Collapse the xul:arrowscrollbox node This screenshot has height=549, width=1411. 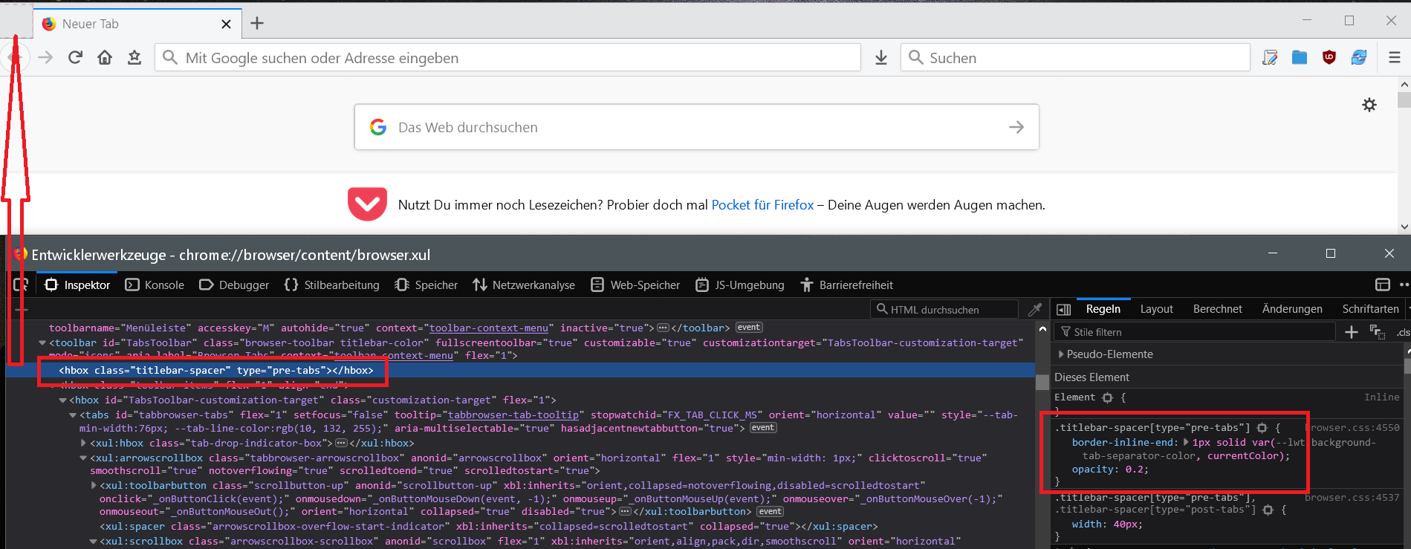coord(83,458)
